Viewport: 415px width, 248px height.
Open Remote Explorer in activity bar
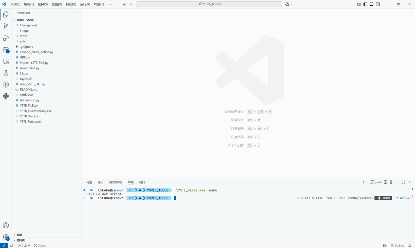click(6, 61)
